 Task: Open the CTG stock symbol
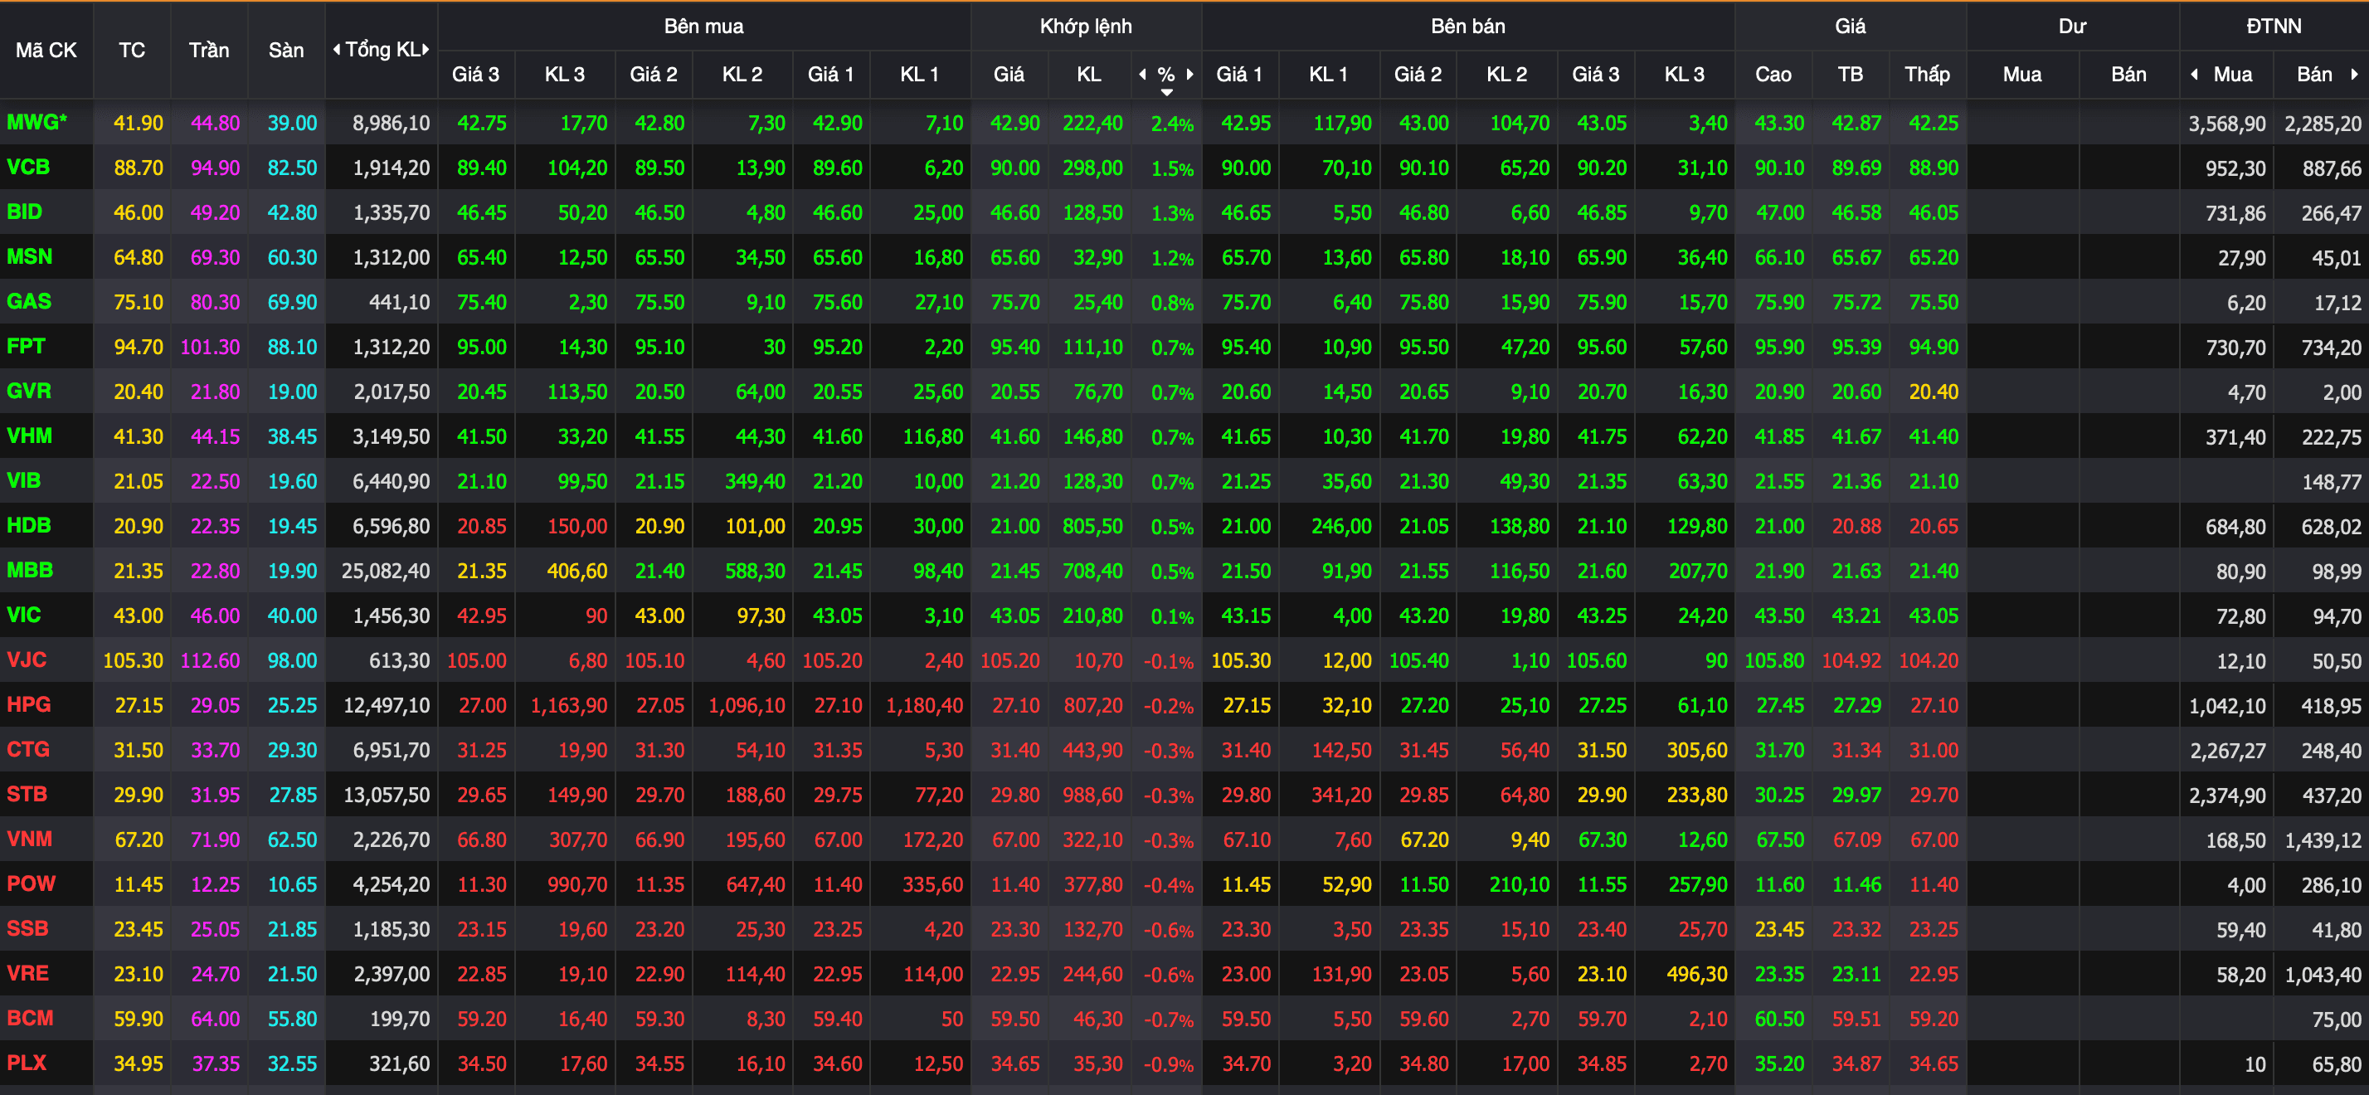point(28,749)
